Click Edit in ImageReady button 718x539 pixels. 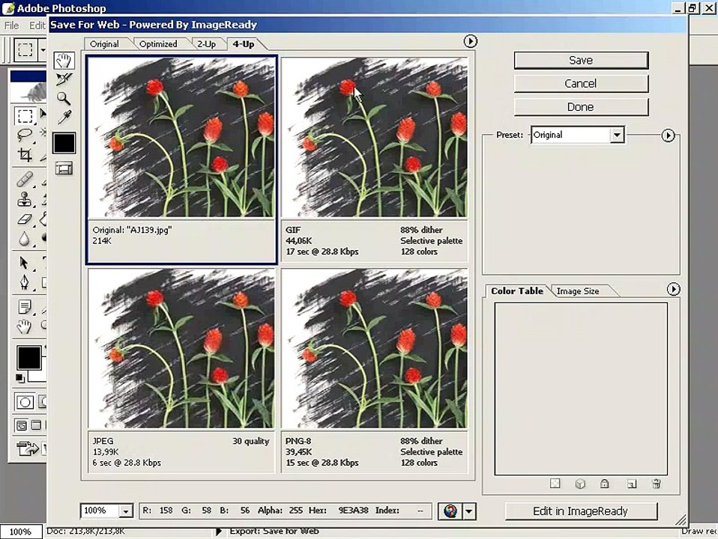coord(581,511)
